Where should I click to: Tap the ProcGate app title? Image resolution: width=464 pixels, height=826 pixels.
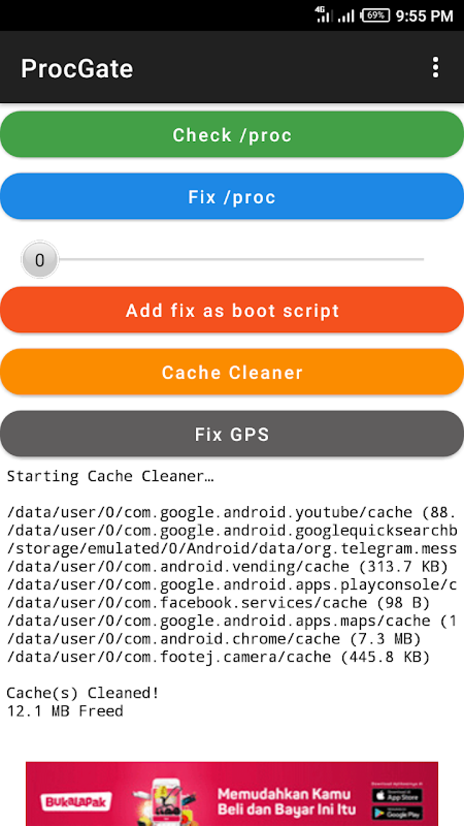coord(77,69)
